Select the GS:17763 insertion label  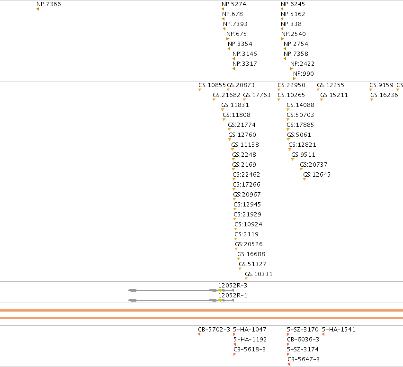[x=257, y=95]
